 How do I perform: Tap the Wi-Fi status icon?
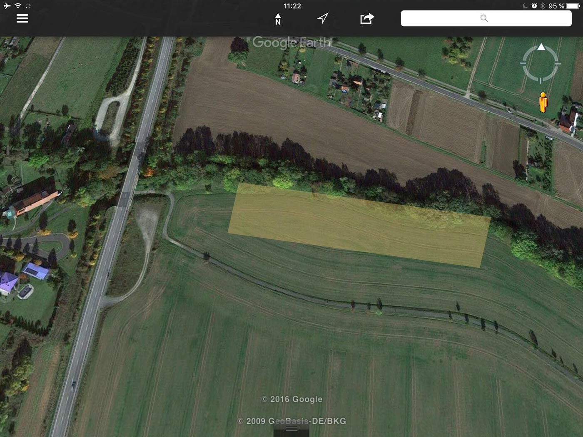[x=18, y=6]
